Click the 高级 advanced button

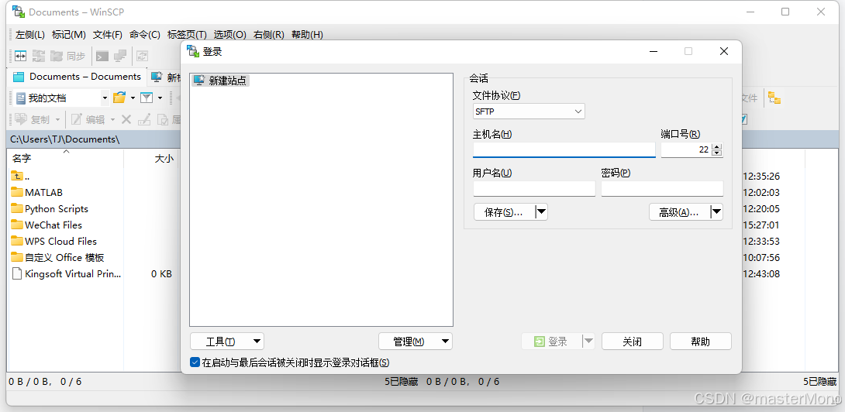point(680,212)
